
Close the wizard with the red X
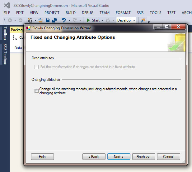178,27
